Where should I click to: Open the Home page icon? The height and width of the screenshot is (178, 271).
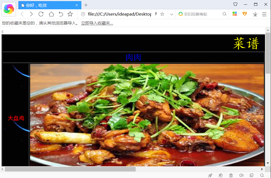(51, 14)
